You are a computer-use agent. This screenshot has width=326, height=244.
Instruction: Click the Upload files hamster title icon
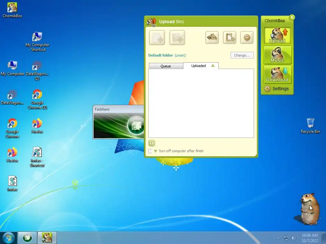pyautogui.click(x=152, y=22)
